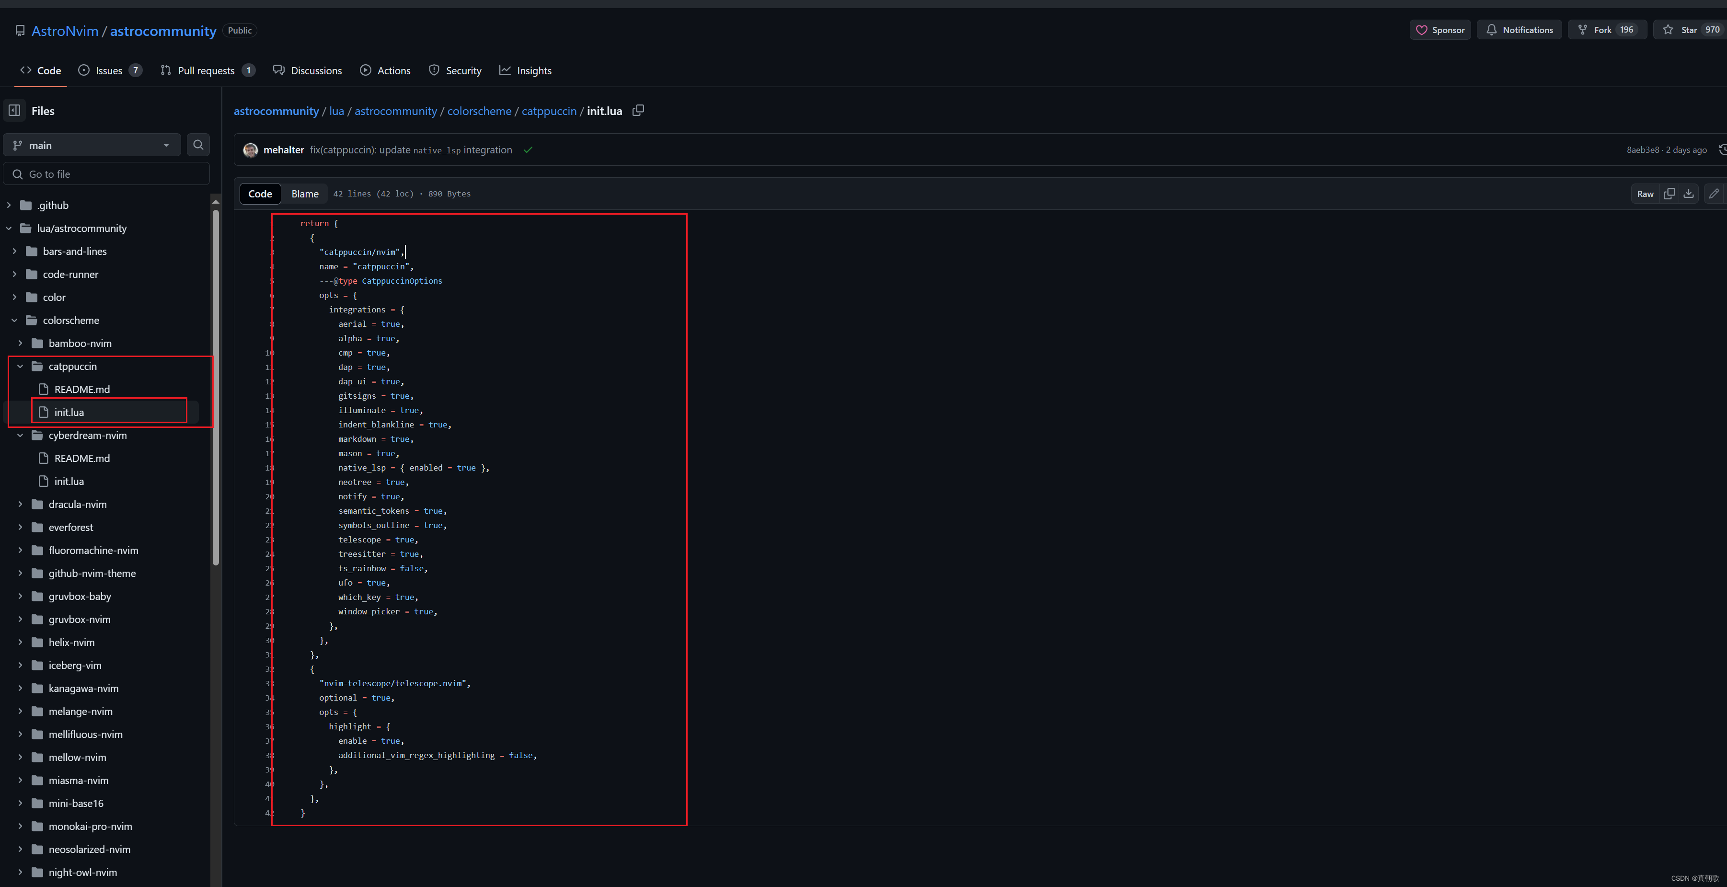Copy file path using copy icon
This screenshot has width=1727, height=887.
point(638,111)
